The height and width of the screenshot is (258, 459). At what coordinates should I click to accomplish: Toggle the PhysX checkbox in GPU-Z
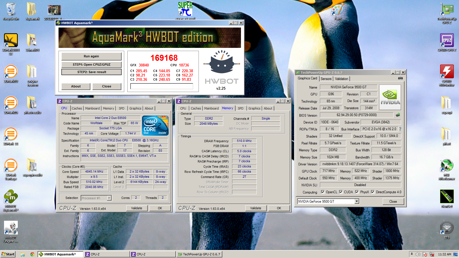coord(357,192)
